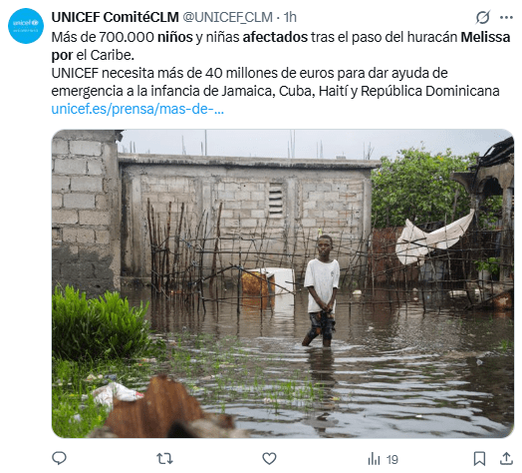Screen dimensions: 522x473
Task: Open the three-dot more options menu
Action: [x=506, y=17]
